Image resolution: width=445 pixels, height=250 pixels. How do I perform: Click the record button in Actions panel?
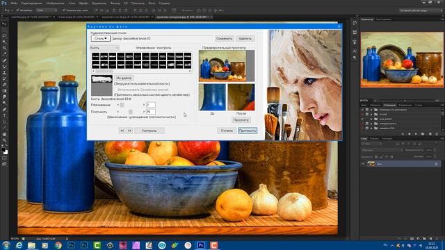[410, 134]
